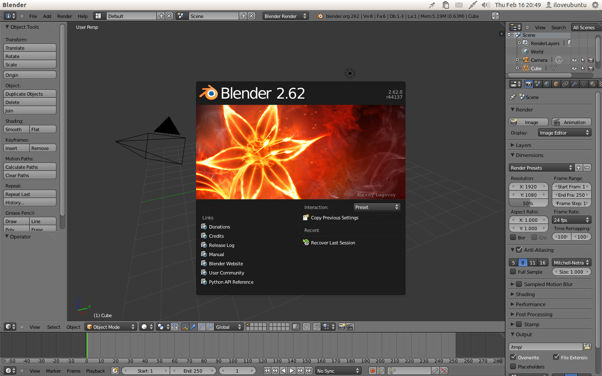Enable the snap magnet icon in viewport header
602x376 pixels.
(316, 327)
